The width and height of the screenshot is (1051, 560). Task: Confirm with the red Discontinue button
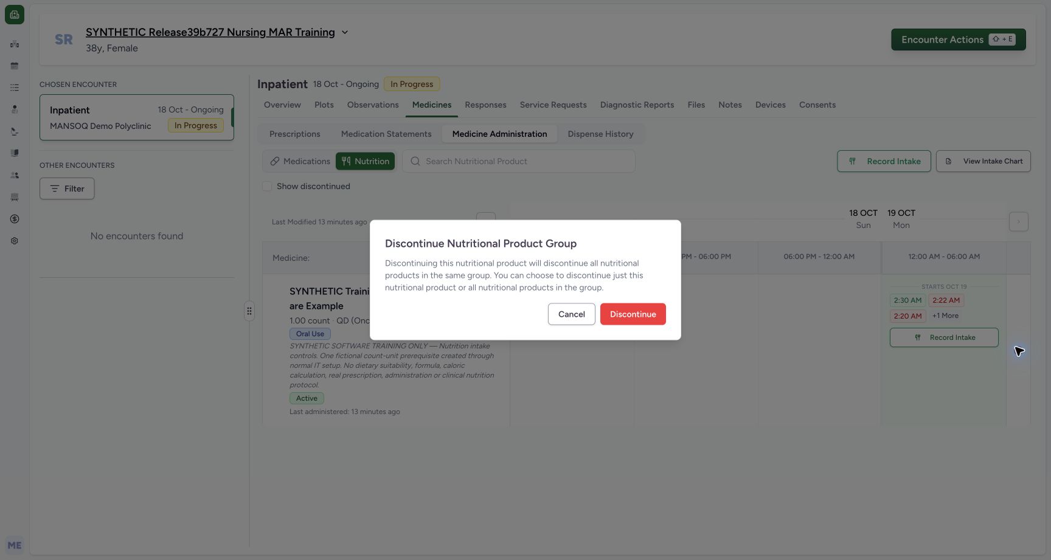pyautogui.click(x=633, y=314)
